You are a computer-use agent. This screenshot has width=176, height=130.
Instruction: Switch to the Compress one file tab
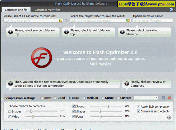point(16,10)
